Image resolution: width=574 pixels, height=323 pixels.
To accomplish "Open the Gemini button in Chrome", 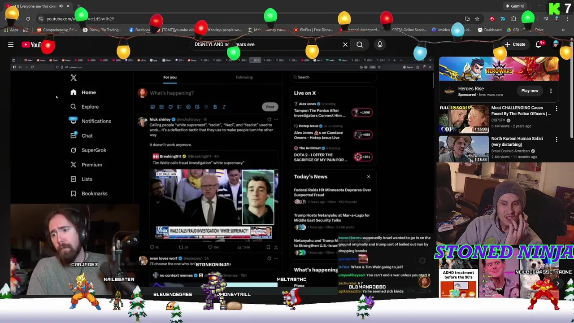I will pos(514,6).
